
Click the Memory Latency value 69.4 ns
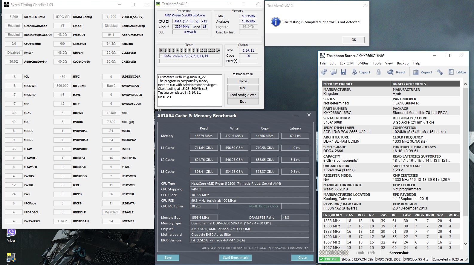pos(295,136)
